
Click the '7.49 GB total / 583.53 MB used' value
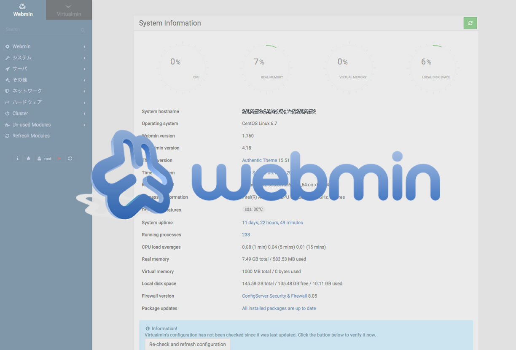pos(274,259)
